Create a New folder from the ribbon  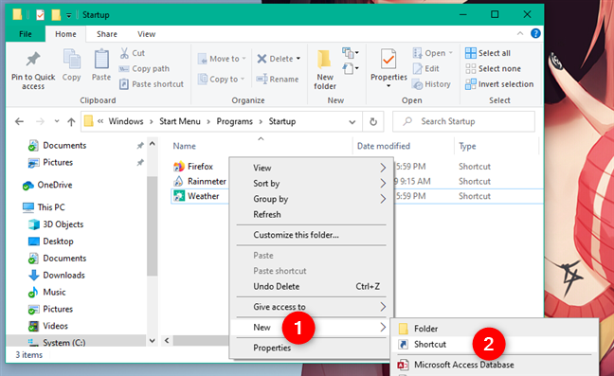(x=325, y=70)
